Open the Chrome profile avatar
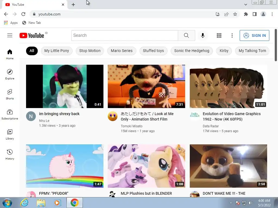 263,14
